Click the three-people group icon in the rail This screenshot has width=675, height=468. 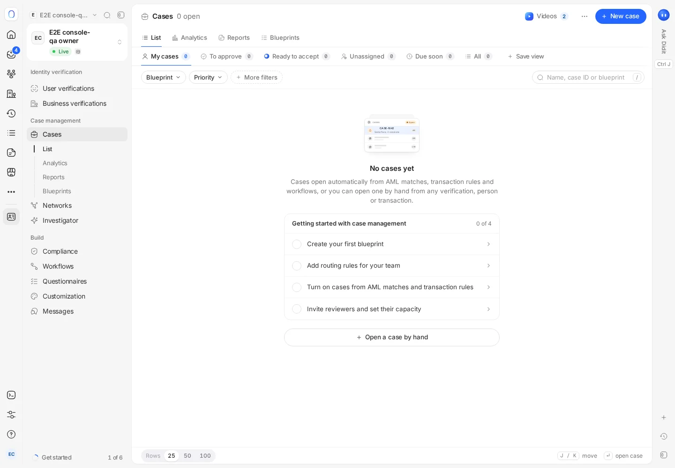(11, 74)
